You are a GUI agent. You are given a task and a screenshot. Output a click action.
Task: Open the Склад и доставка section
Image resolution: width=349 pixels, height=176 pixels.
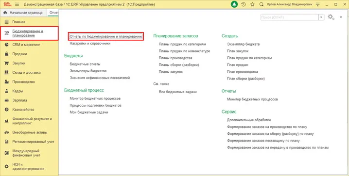pos(26,72)
